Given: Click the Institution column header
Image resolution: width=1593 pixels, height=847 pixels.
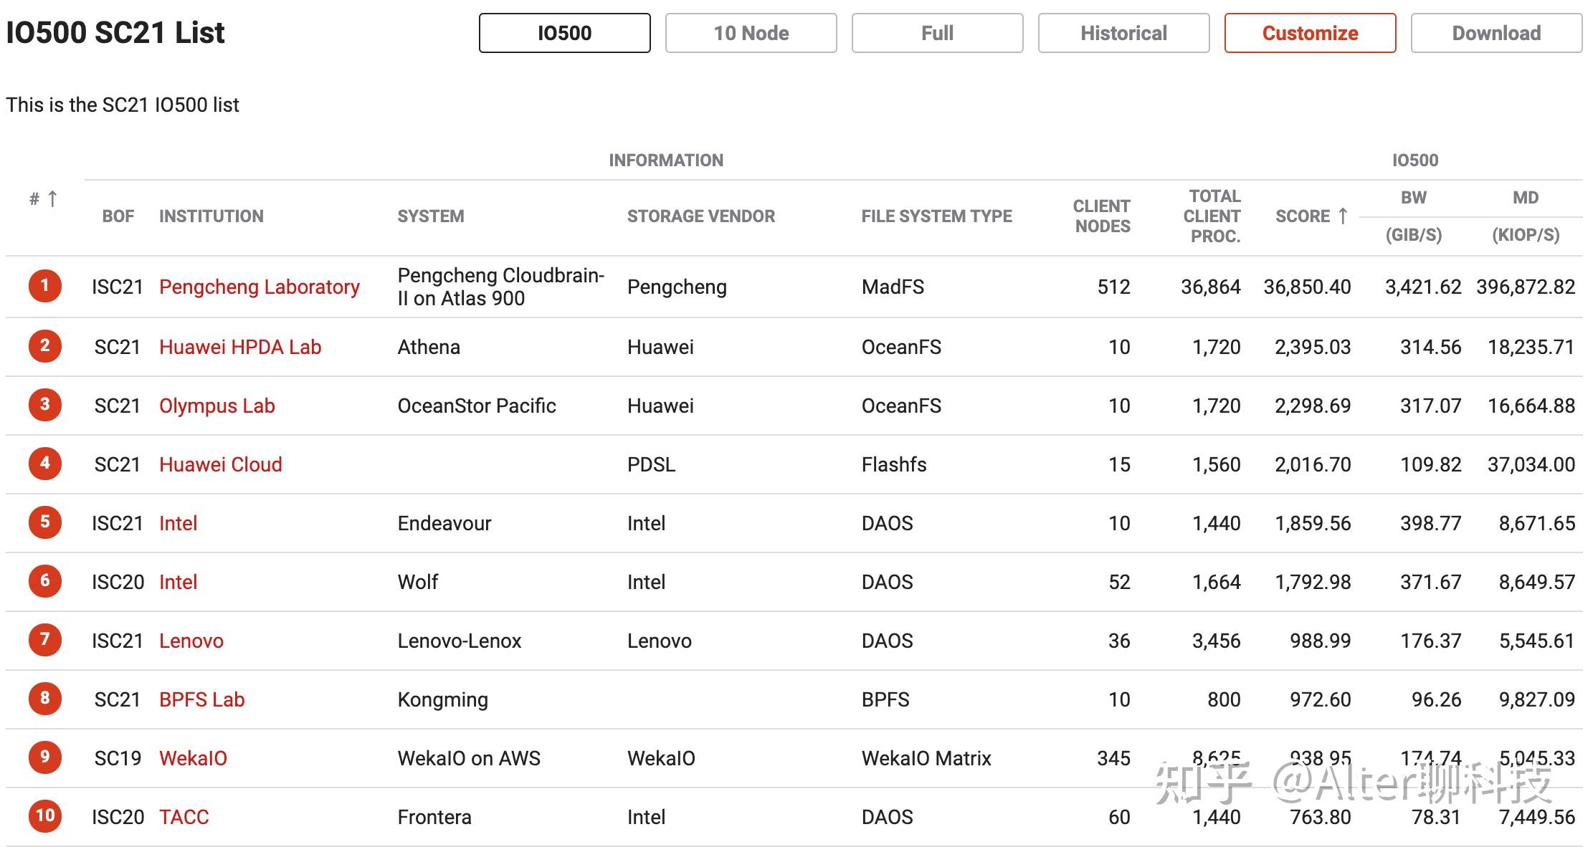Looking at the screenshot, I should [x=211, y=216].
